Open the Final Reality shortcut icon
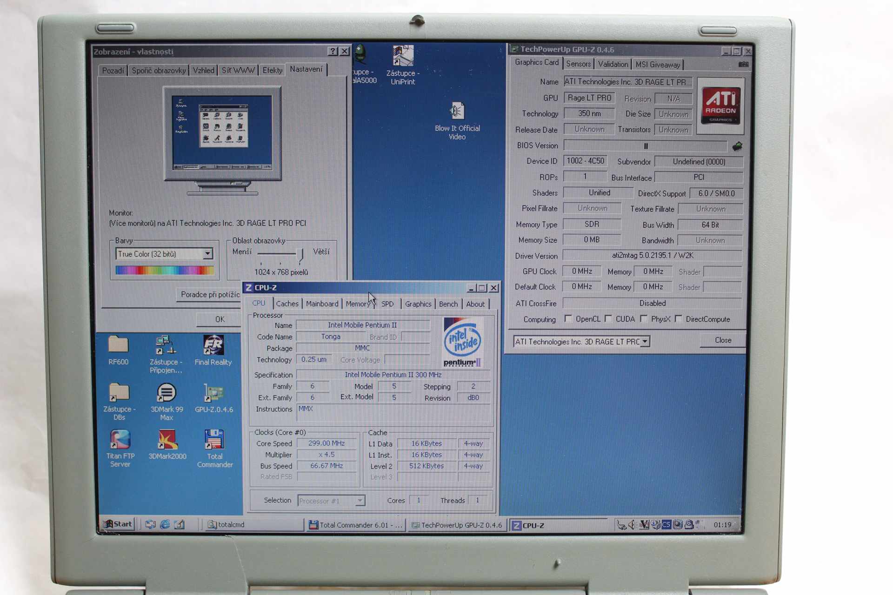 [213, 346]
